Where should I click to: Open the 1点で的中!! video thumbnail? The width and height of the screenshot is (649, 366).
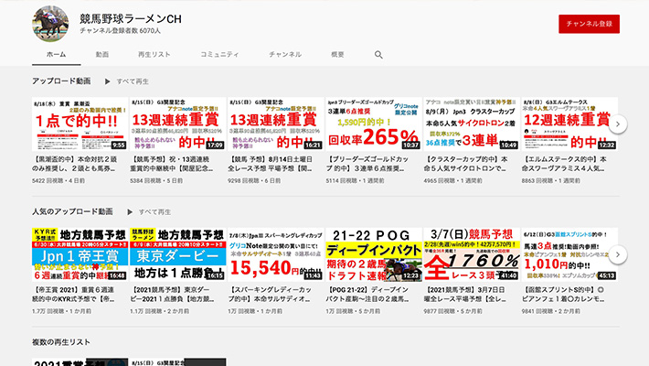click(x=80, y=124)
